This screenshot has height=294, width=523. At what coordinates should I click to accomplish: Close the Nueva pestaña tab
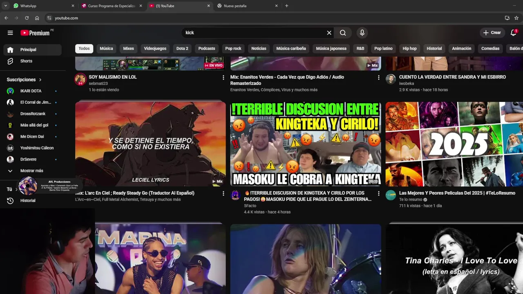pos(276,6)
